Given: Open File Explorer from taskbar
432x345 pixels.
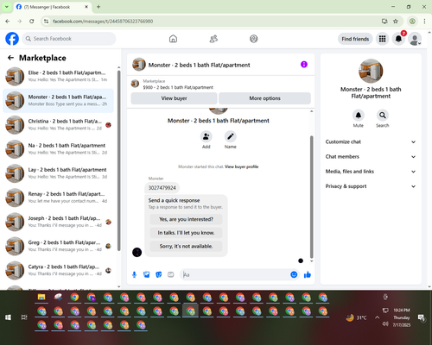Looking at the screenshot, I should [x=41, y=298].
